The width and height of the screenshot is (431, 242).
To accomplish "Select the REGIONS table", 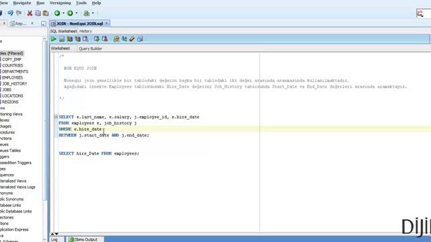I will [x=10, y=102].
